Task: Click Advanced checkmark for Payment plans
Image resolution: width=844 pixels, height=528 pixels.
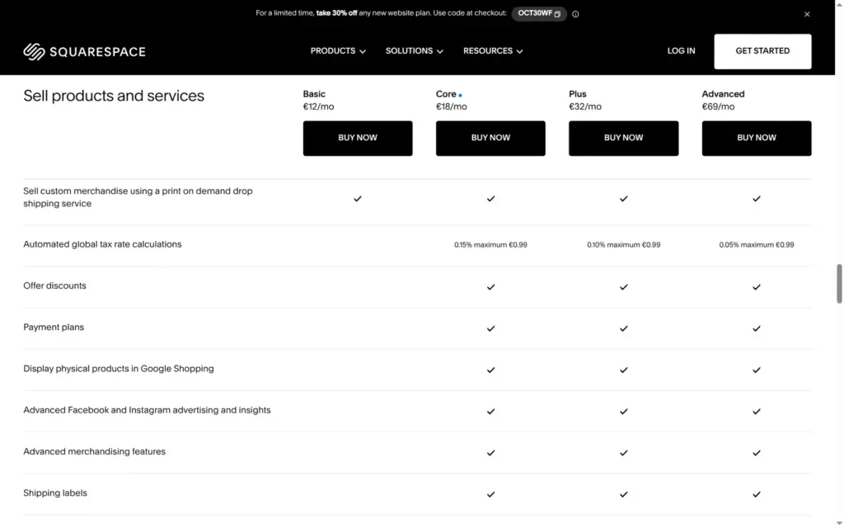Action: [x=757, y=328]
